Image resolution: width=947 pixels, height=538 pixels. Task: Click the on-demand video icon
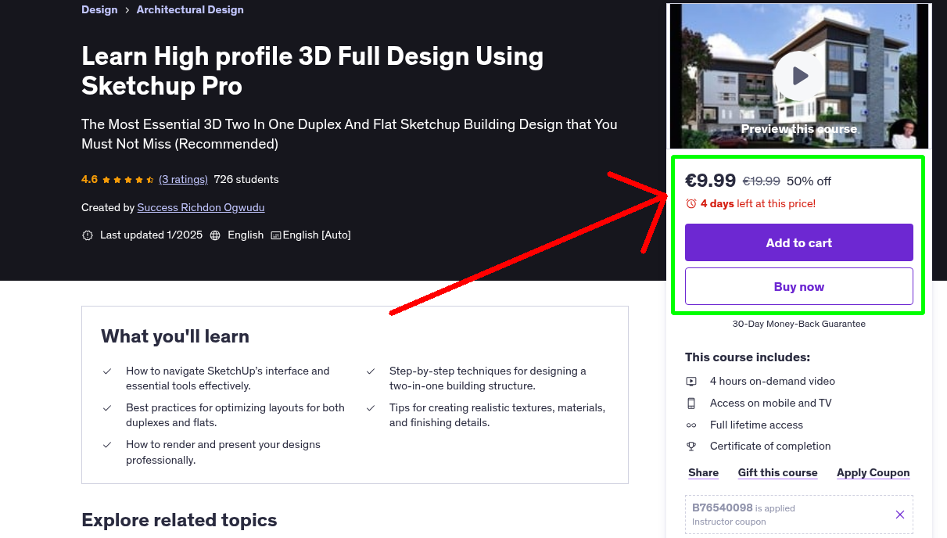[x=691, y=382]
